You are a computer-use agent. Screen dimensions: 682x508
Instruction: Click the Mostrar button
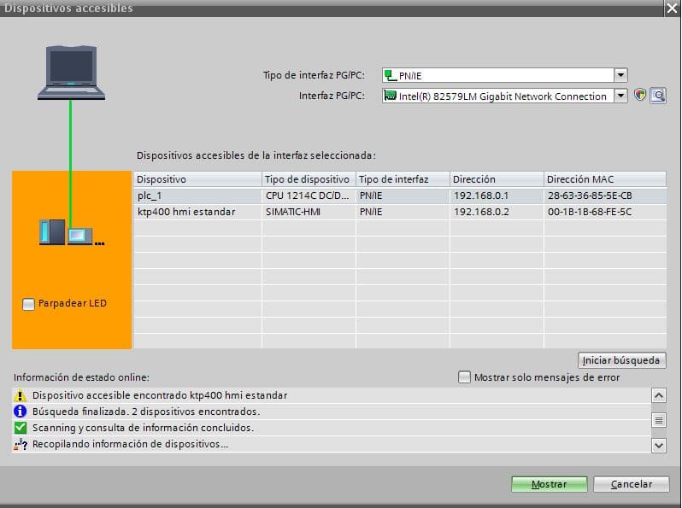pyautogui.click(x=550, y=484)
